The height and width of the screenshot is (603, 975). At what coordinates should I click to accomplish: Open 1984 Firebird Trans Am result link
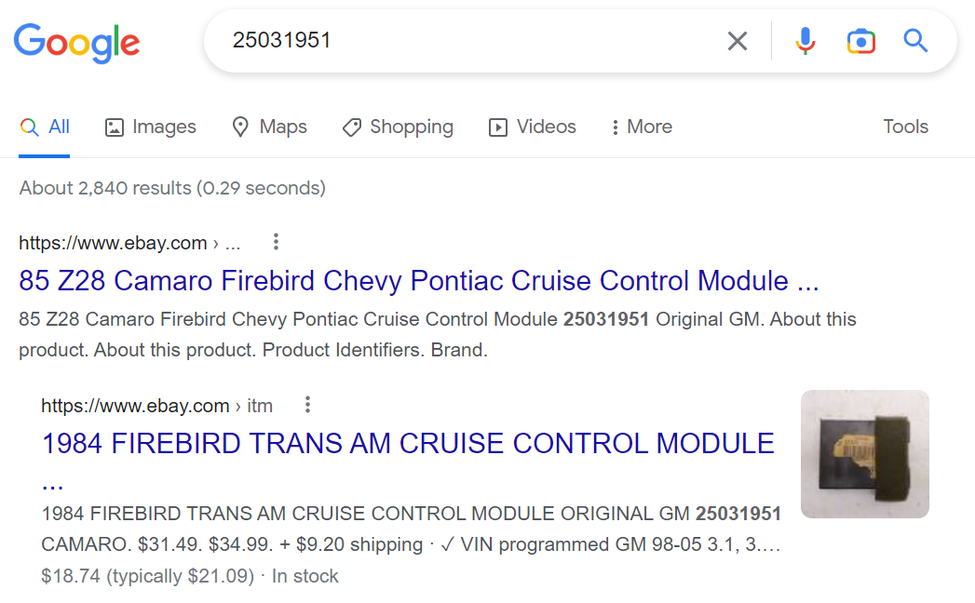(x=408, y=443)
